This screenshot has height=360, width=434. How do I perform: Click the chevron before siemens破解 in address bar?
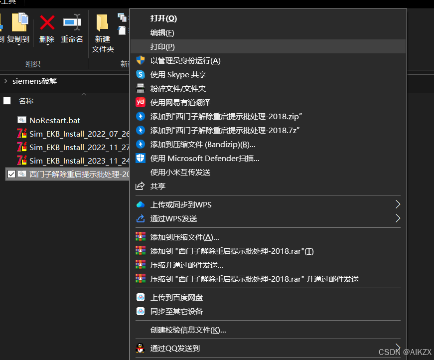6,81
